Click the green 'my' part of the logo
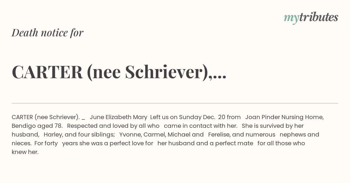 pyautogui.click(x=291, y=19)
